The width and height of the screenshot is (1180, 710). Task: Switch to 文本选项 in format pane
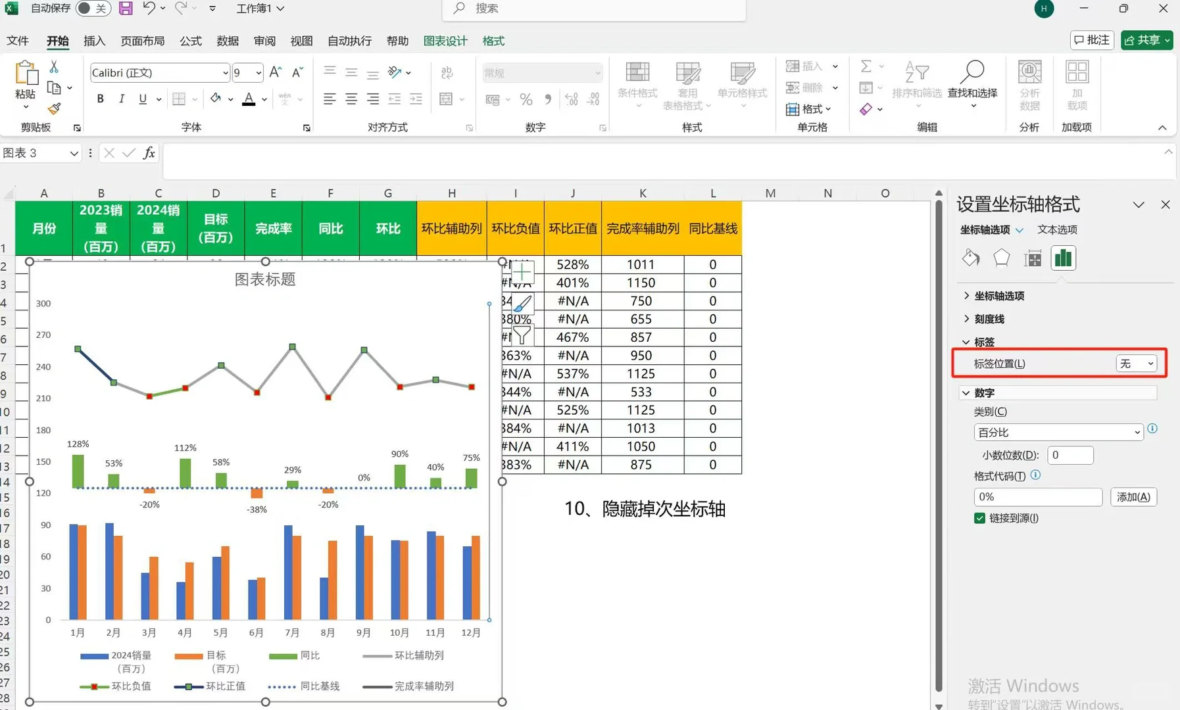(x=1057, y=229)
